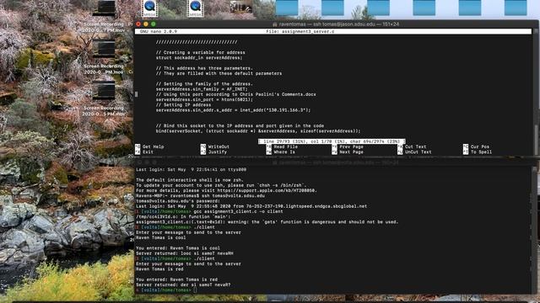Click the comment mentioning Chris Paolini's Comments.docx
This screenshot has height=303, width=540.
236,94
